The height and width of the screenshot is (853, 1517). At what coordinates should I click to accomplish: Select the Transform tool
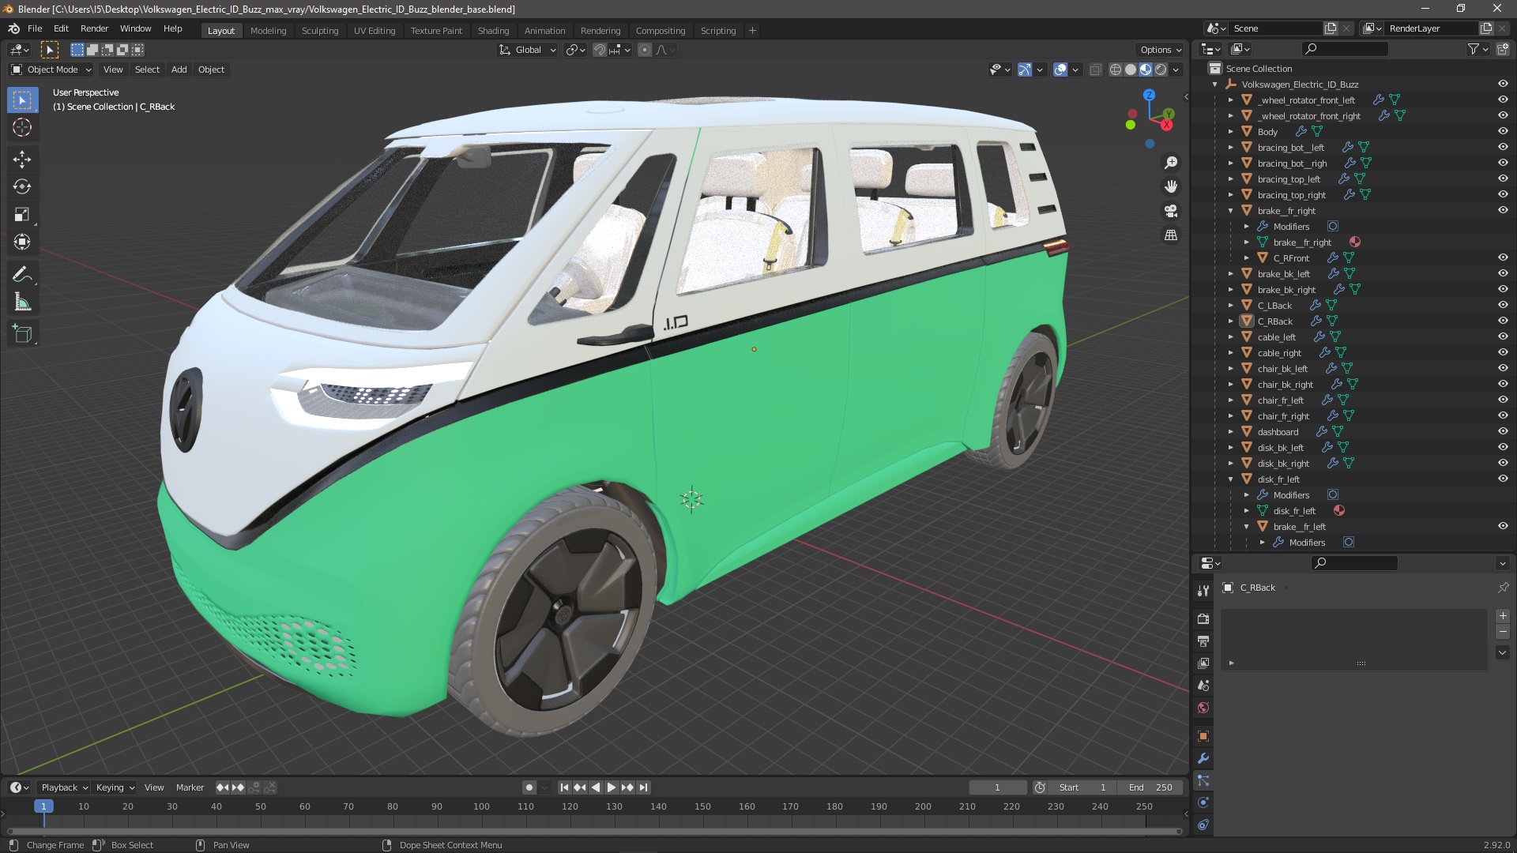[x=22, y=242]
